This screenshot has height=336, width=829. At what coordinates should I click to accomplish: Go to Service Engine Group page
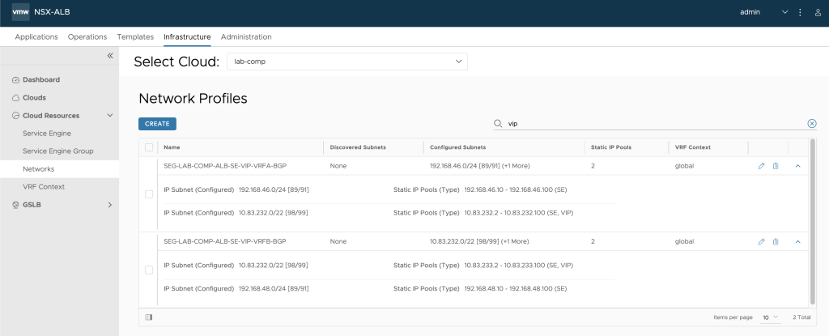[59, 151]
